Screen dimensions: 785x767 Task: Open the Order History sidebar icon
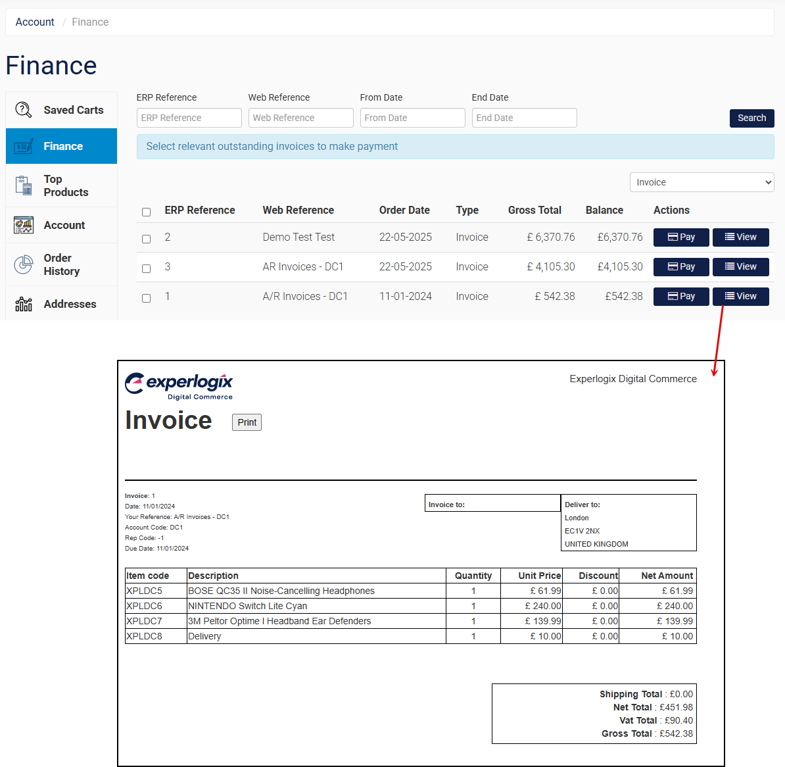click(x=23, y=264)
